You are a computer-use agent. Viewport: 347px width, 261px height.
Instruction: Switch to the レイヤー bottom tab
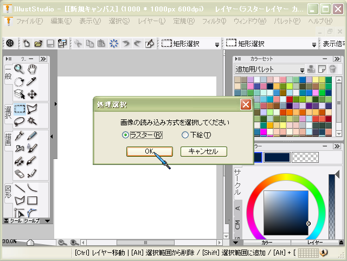315,243
